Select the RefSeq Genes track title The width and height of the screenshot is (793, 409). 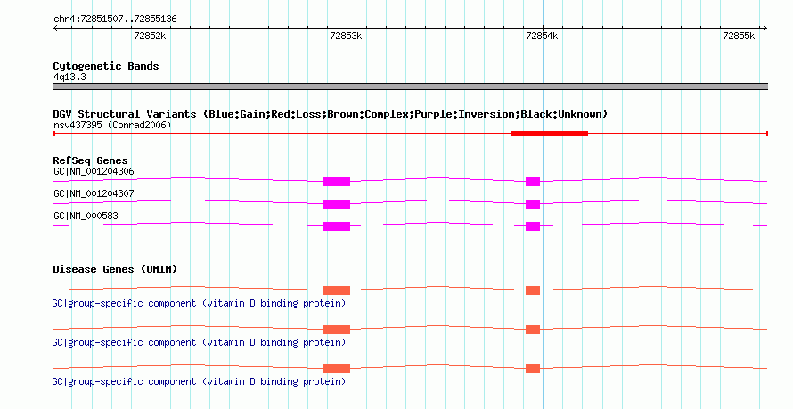[90, 160]
